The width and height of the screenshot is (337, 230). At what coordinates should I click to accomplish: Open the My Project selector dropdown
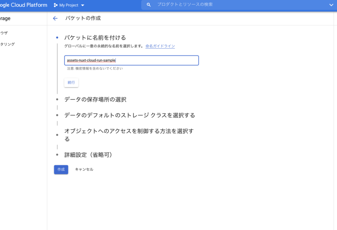click(69, 5)
